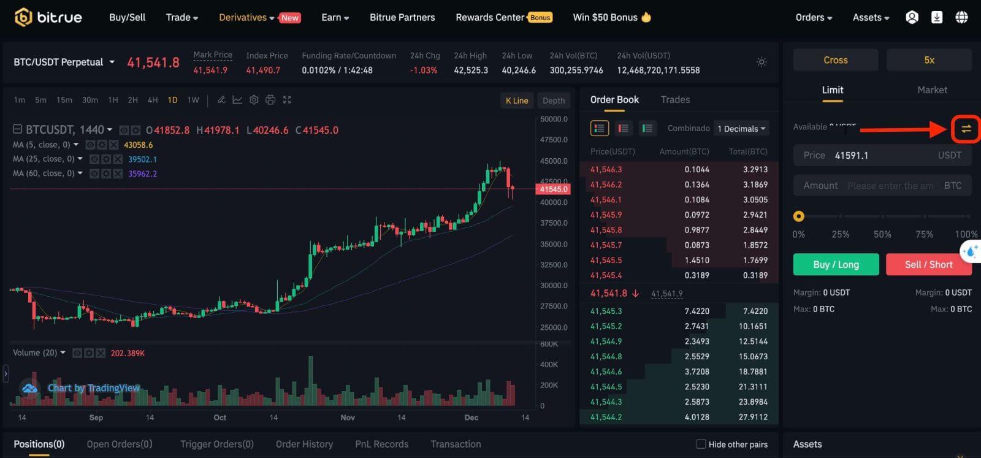The width and height of the screenshot is (981, 458).
Task: Open the Open Orders(0) tab
Action: (120, 444)
